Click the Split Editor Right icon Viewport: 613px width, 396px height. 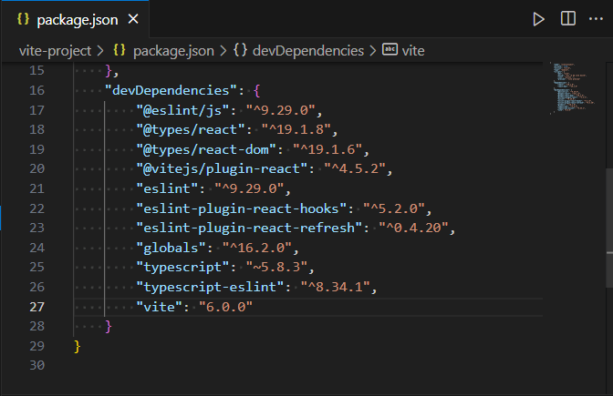click(x=567, y=19)
